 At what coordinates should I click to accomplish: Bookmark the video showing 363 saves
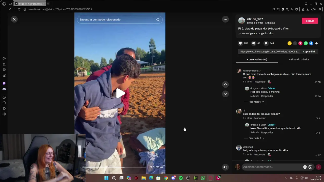click(266, 43)
